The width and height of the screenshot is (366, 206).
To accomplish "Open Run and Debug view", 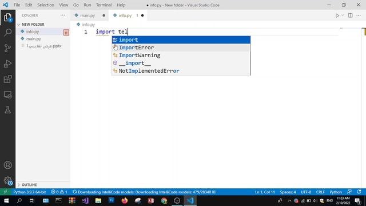I will point(7,64).
